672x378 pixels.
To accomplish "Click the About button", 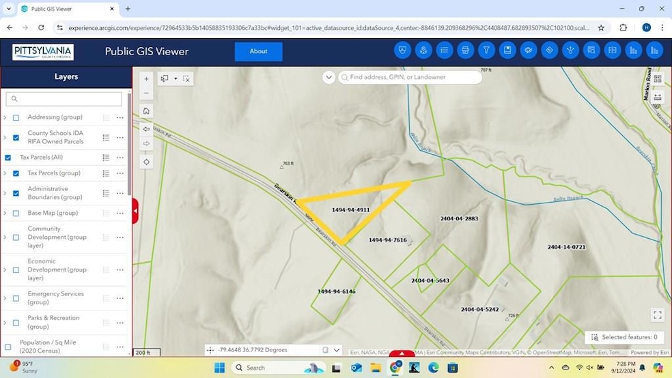I will coord(258,51).
